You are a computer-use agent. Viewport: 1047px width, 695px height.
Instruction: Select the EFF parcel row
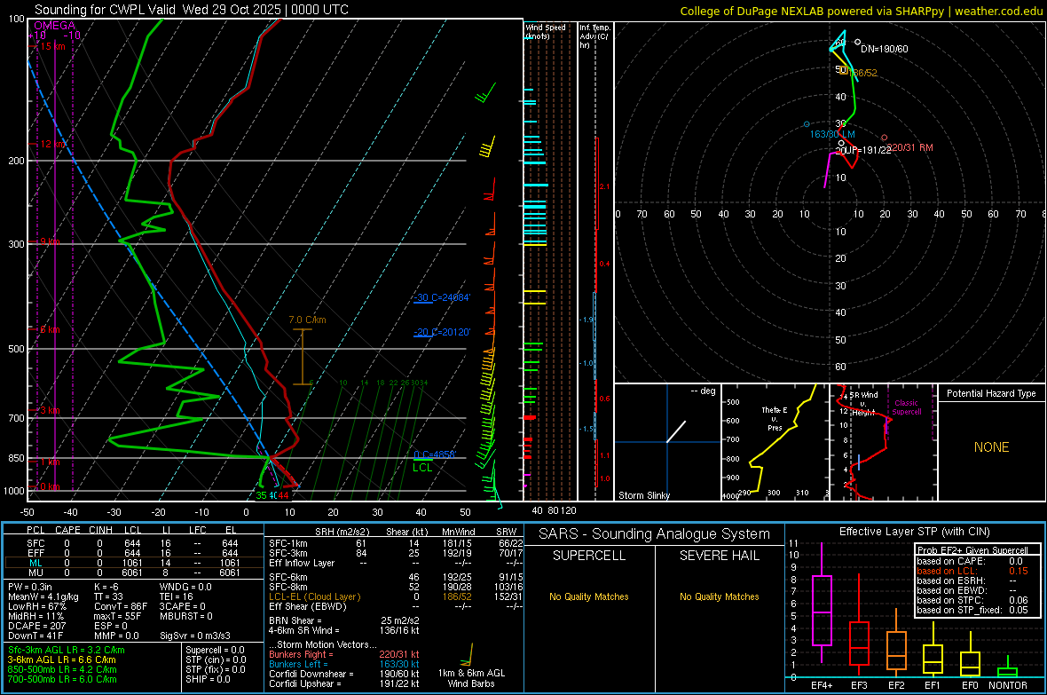tap(134, 553)
